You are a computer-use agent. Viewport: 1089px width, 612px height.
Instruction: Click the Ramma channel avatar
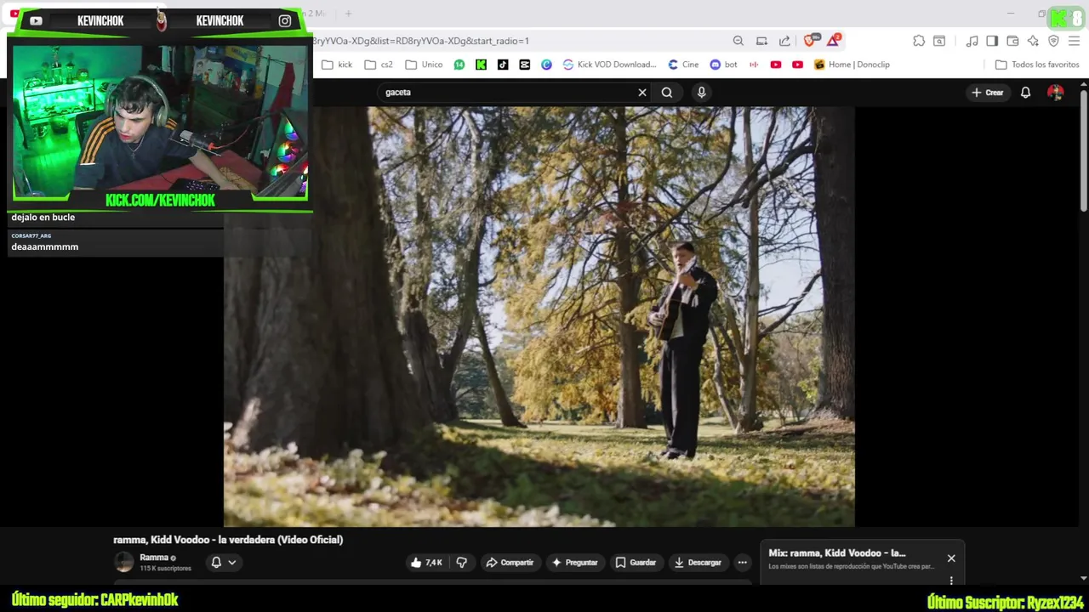click(x=124, y=562)
